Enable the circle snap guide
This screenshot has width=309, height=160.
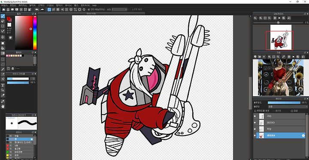(x=71, y=9)
